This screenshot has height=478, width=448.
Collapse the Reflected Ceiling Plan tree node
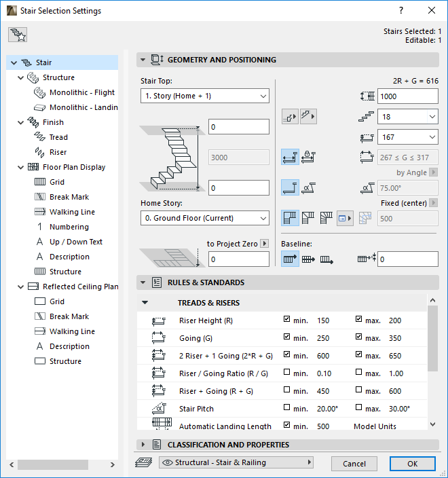[x=21, y=287]
